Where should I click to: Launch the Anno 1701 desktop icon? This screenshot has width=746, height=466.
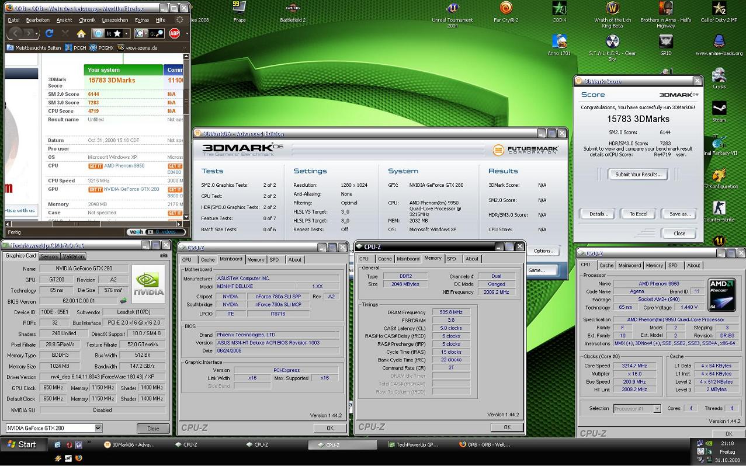[559, 45]
